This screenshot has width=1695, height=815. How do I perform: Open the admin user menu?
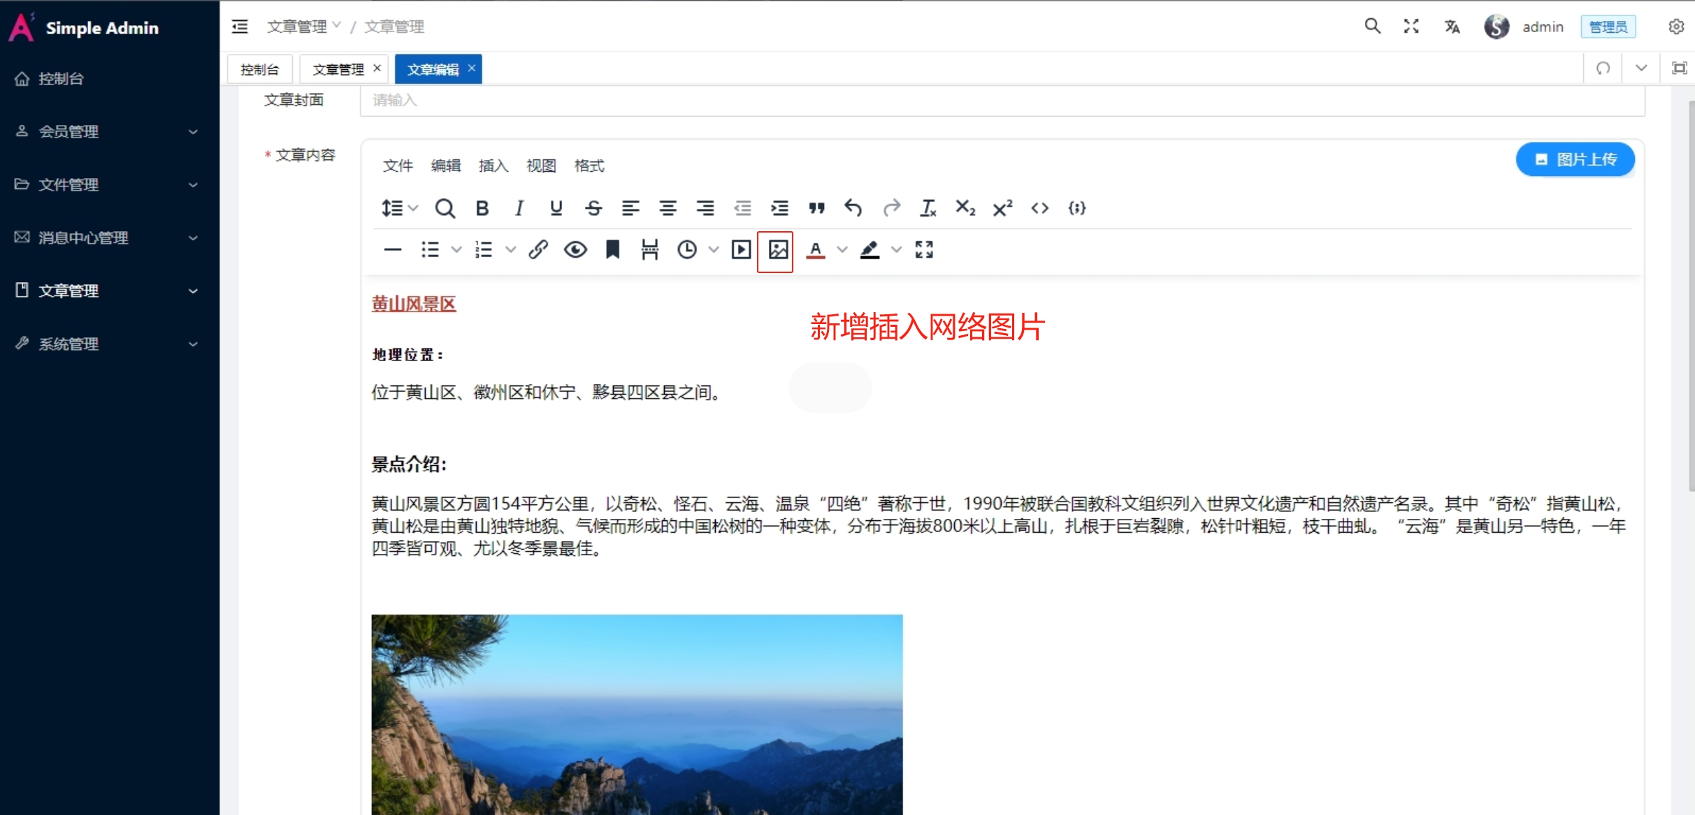(x=1524, y=27)
